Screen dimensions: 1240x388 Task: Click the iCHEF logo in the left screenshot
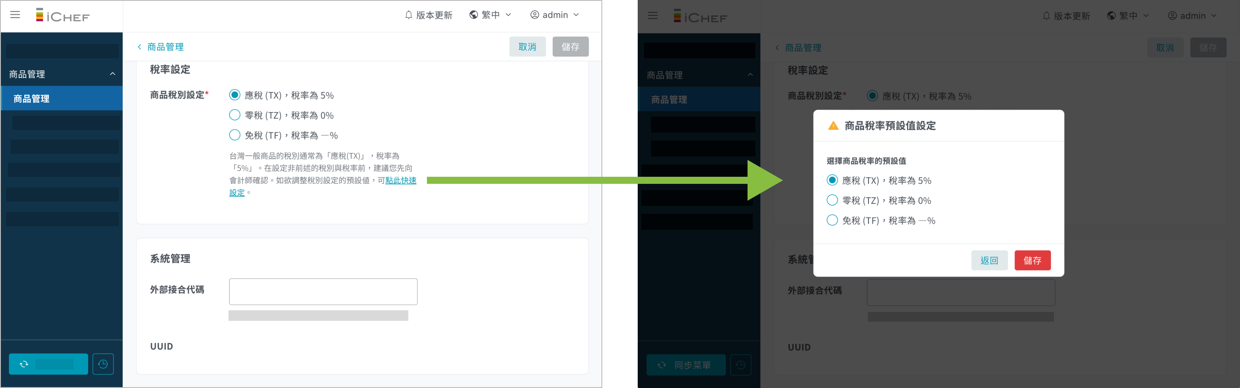tap(62, 16)
